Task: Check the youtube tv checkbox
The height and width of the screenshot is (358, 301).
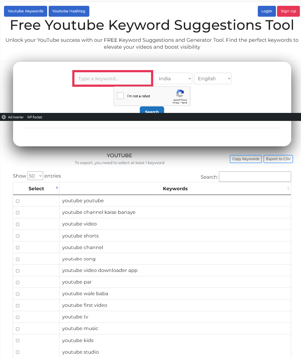Action: [x=17, y=317]
